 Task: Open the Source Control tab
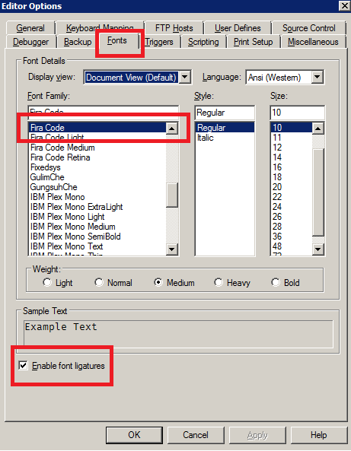(308, 28)
